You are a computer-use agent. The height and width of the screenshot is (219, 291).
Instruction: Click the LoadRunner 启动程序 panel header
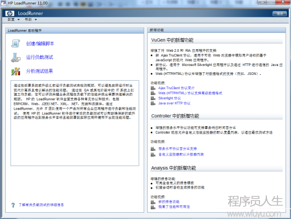click(75, 30)
